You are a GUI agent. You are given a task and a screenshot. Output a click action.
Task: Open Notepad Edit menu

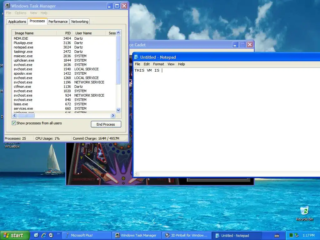pyautogui.click(x=147, y=64)
